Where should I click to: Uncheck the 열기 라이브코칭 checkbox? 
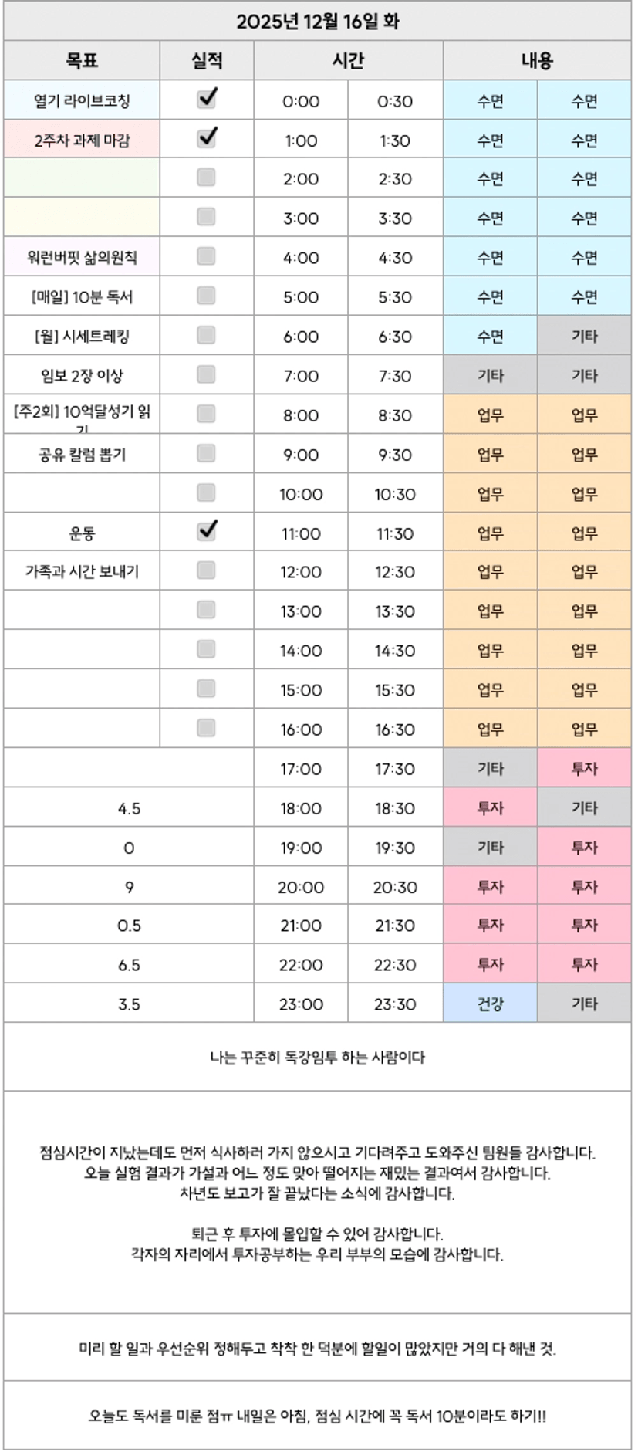pyautogui.click(x=206, y=100)
